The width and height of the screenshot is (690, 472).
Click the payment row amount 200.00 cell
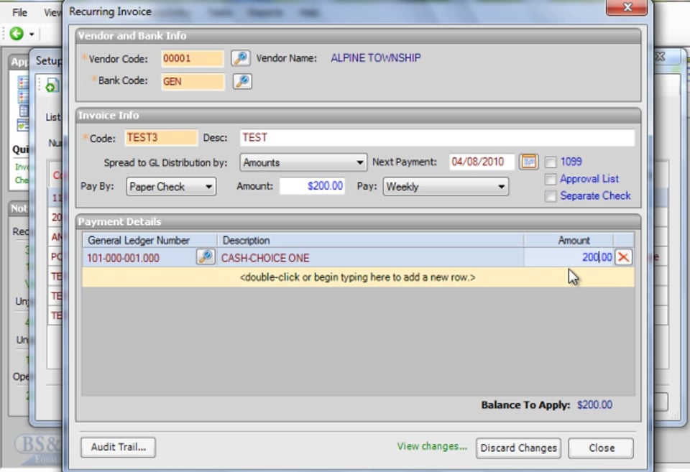click(568, 257)
